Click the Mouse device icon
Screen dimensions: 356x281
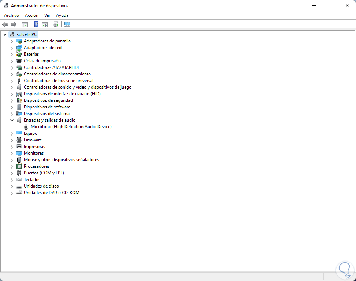coord(19,160)
